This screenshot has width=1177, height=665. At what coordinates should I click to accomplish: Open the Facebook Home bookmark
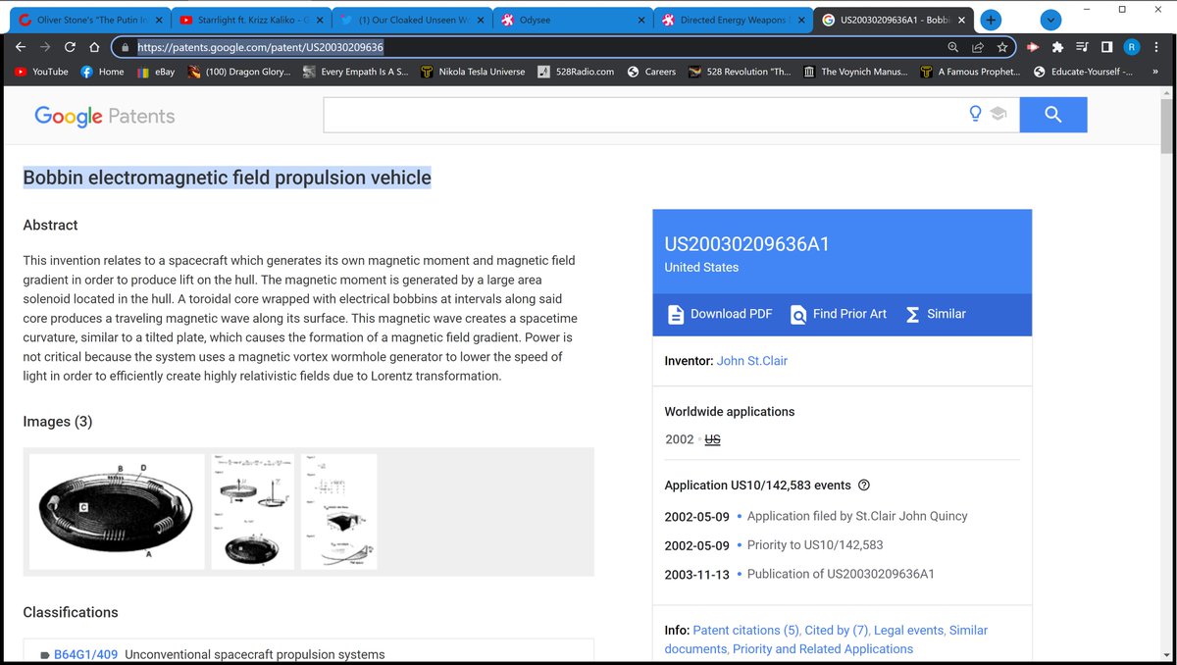click(x=102, y=72)
